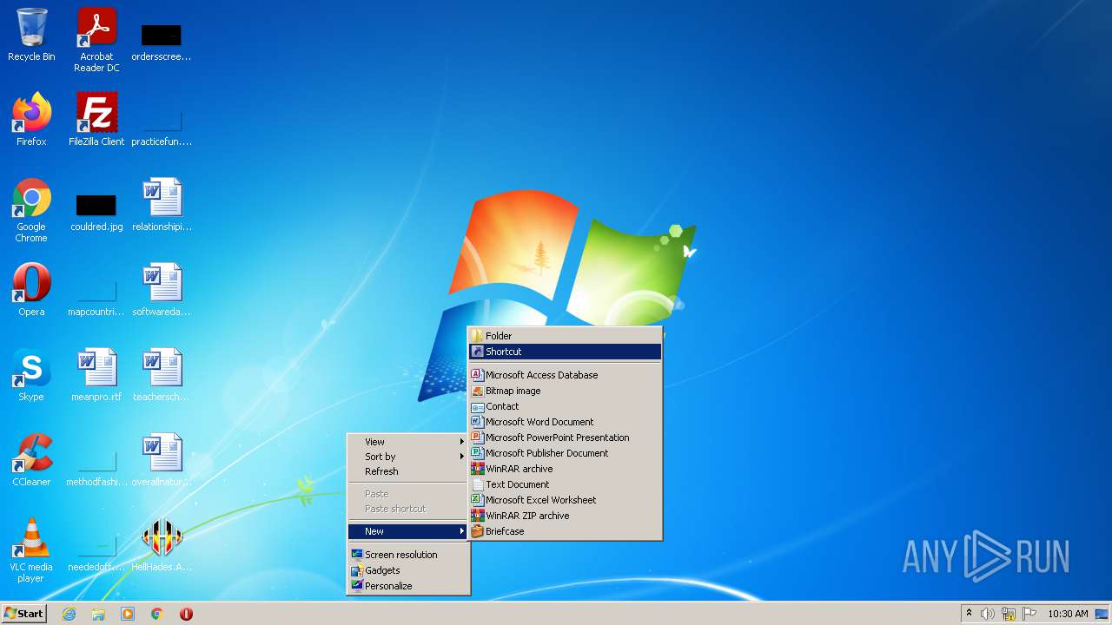Select the softwareda... Word document icon
Screen dimensions: 1112x625
pos(162,290)
